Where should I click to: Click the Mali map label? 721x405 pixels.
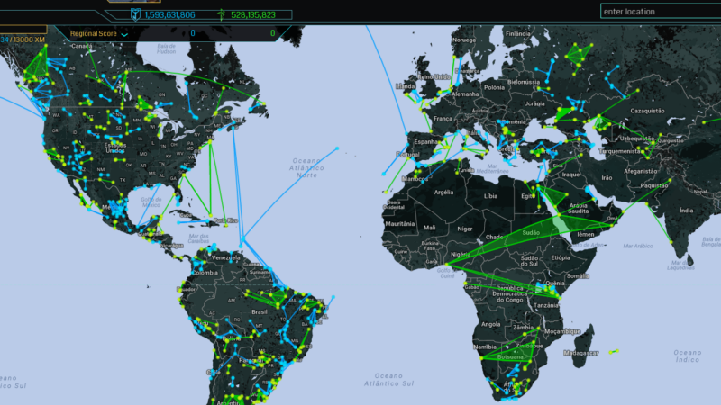[430, 228]
